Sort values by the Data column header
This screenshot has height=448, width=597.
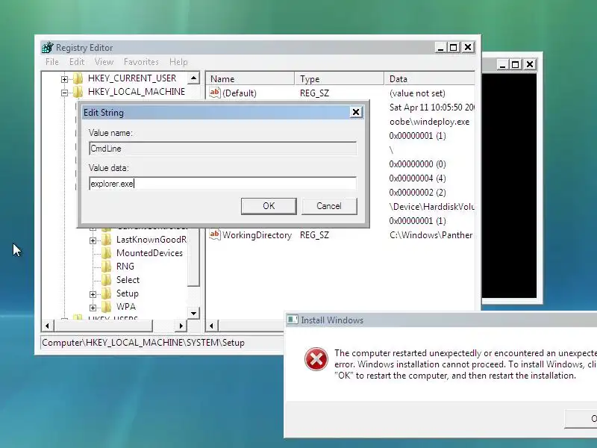(x=430, y=79)
